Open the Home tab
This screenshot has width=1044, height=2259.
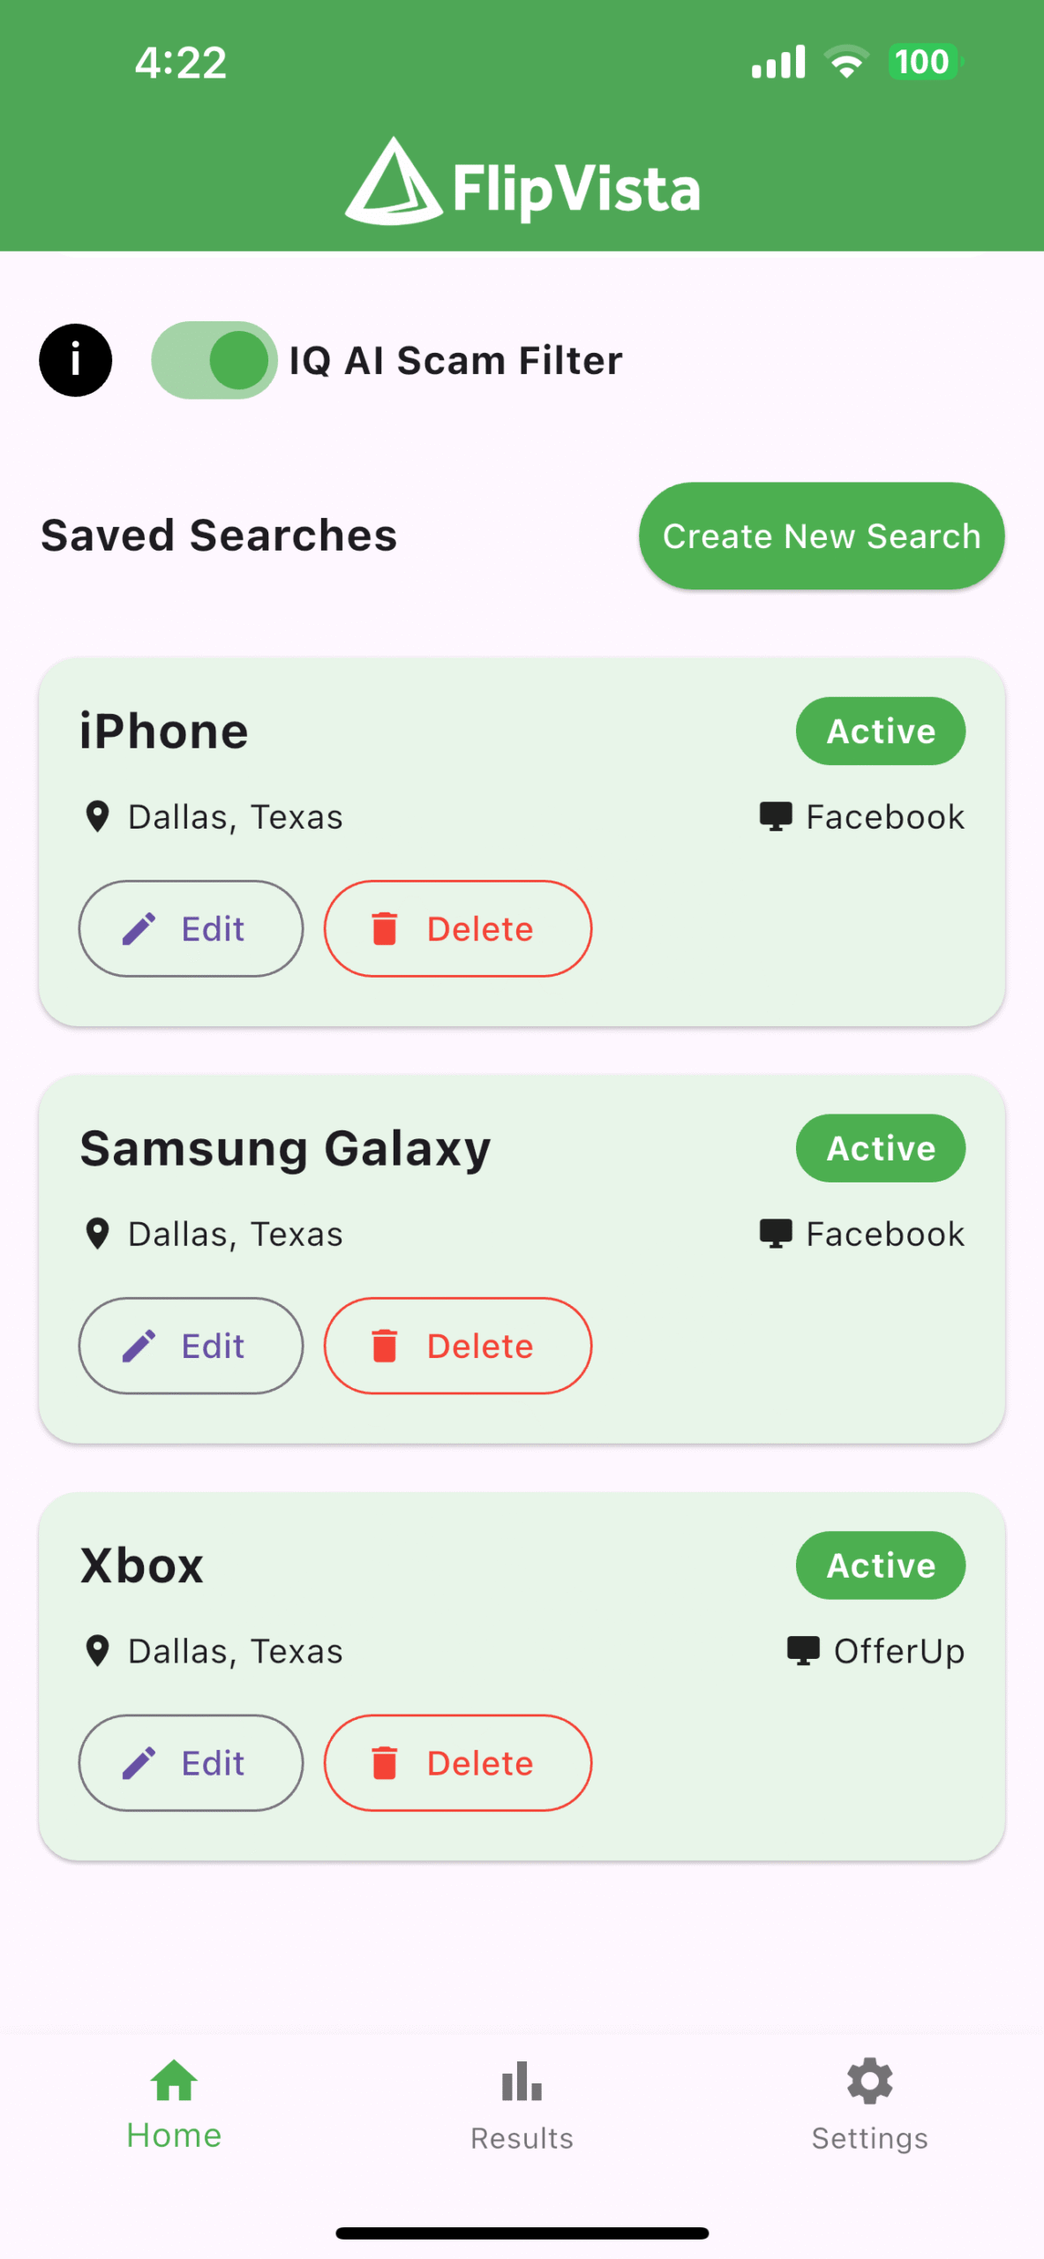[x=174, y=2105]
